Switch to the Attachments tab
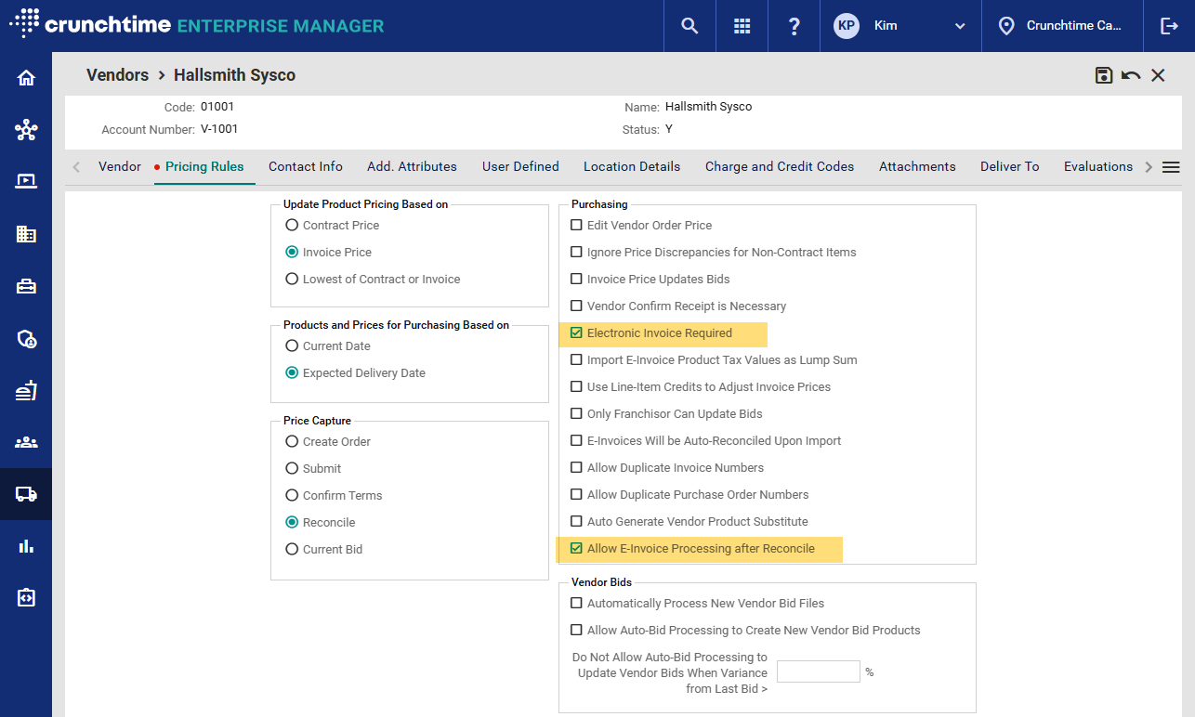The image size is (1195, 717). pos(917,166)
